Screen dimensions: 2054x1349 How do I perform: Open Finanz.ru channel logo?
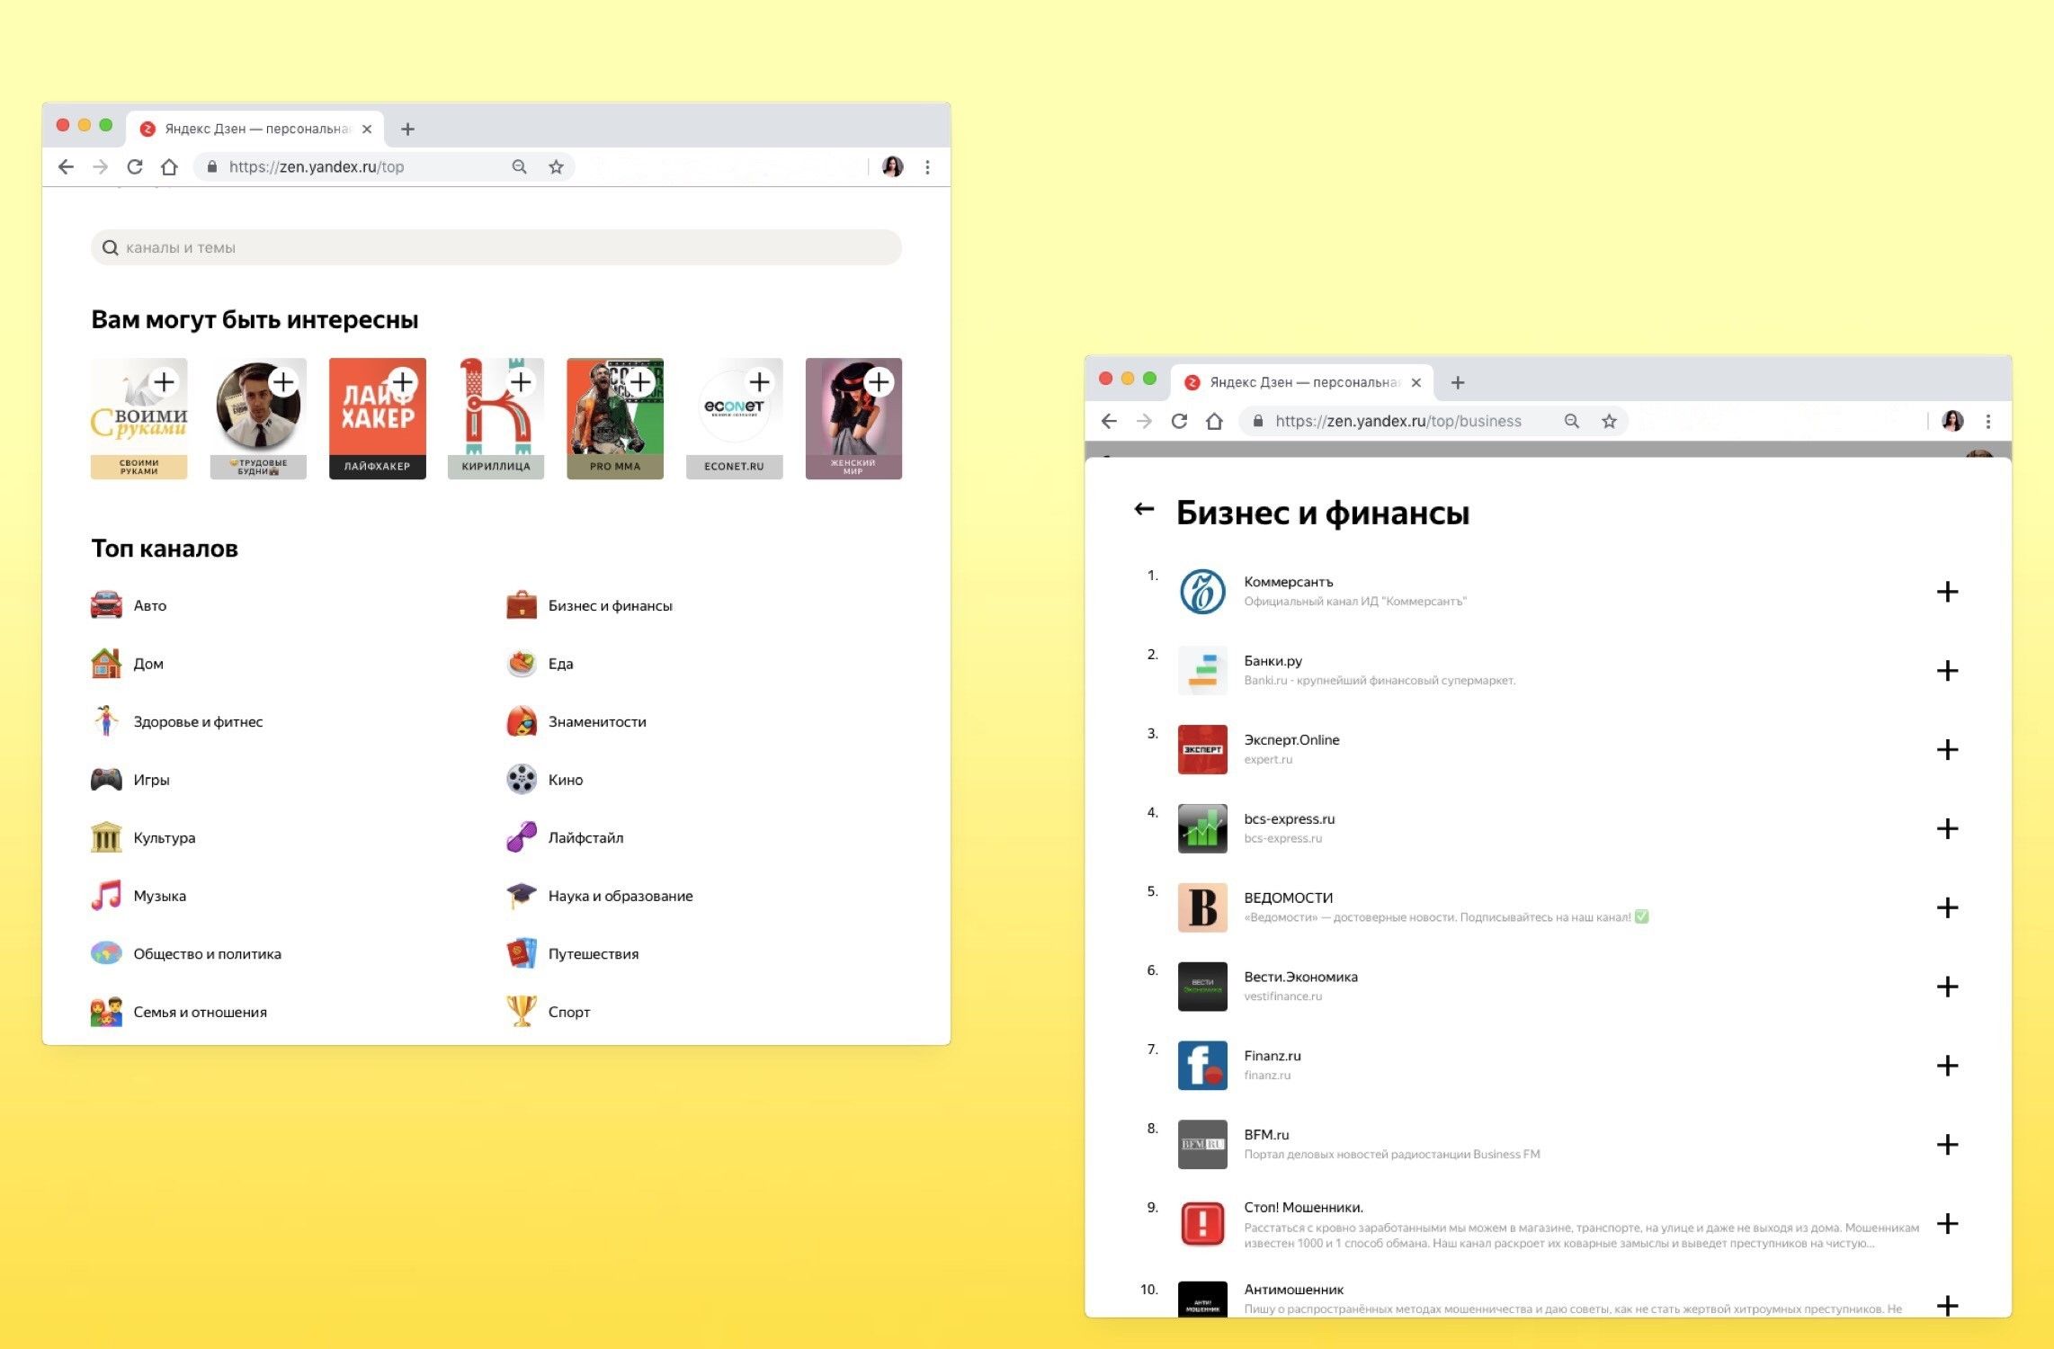[1202, 1066]
